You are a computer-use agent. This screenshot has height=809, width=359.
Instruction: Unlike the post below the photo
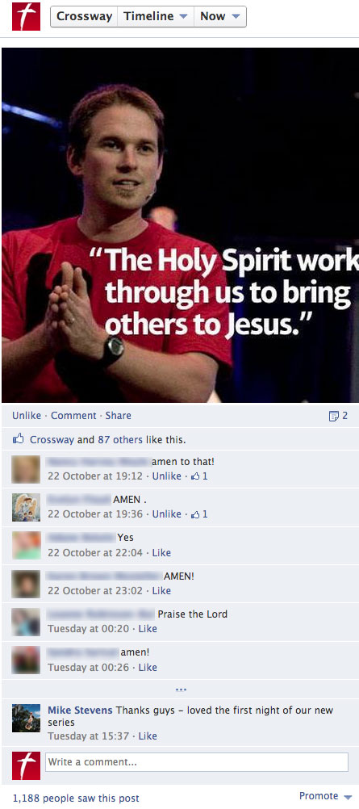pyautogui.click(x=27, y=415)
